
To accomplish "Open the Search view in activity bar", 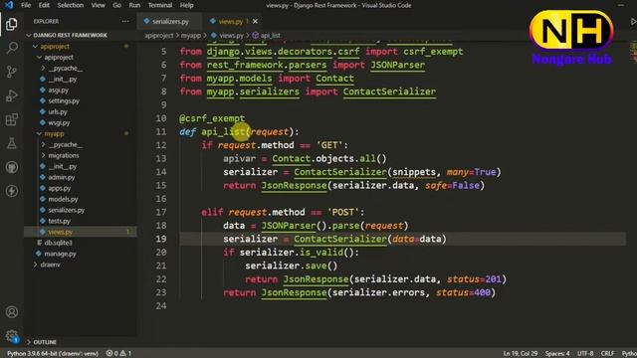I will [11, 48].
